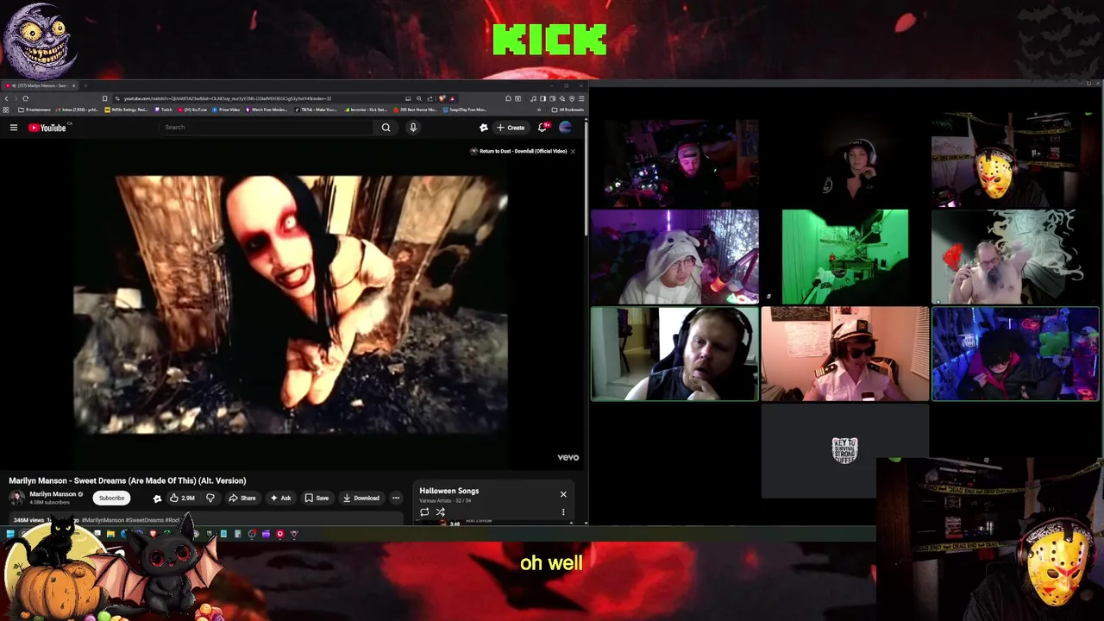Click the Download button

click(361, 498)
